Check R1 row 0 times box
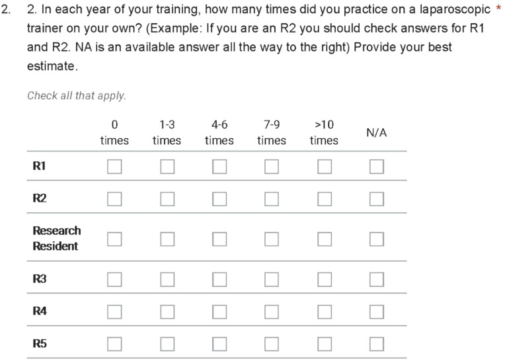Viewport: 505px width, 361px height. point(114,167)
